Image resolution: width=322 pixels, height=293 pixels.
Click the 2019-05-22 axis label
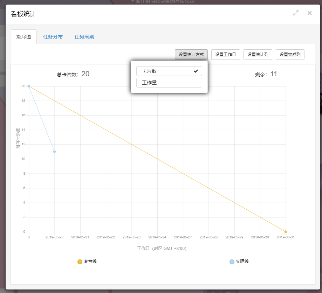106,237
